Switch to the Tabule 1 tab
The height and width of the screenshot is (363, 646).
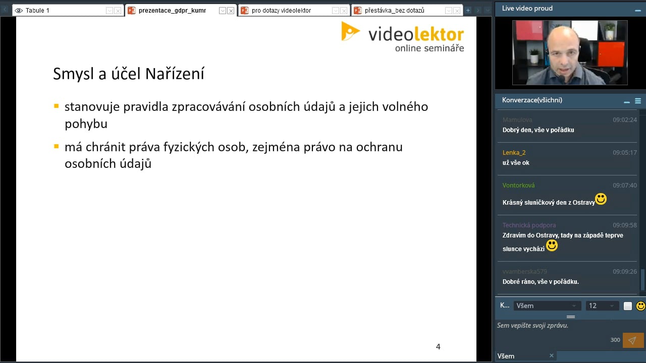click(x=67, y=10)
